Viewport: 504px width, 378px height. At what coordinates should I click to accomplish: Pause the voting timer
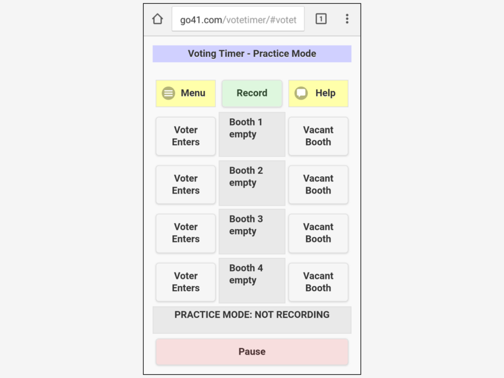tap(252, 352)
